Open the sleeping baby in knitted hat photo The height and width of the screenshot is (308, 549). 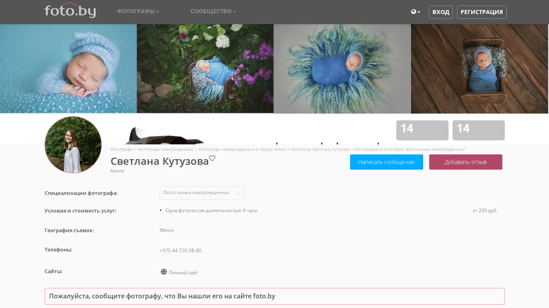[68, 69]
